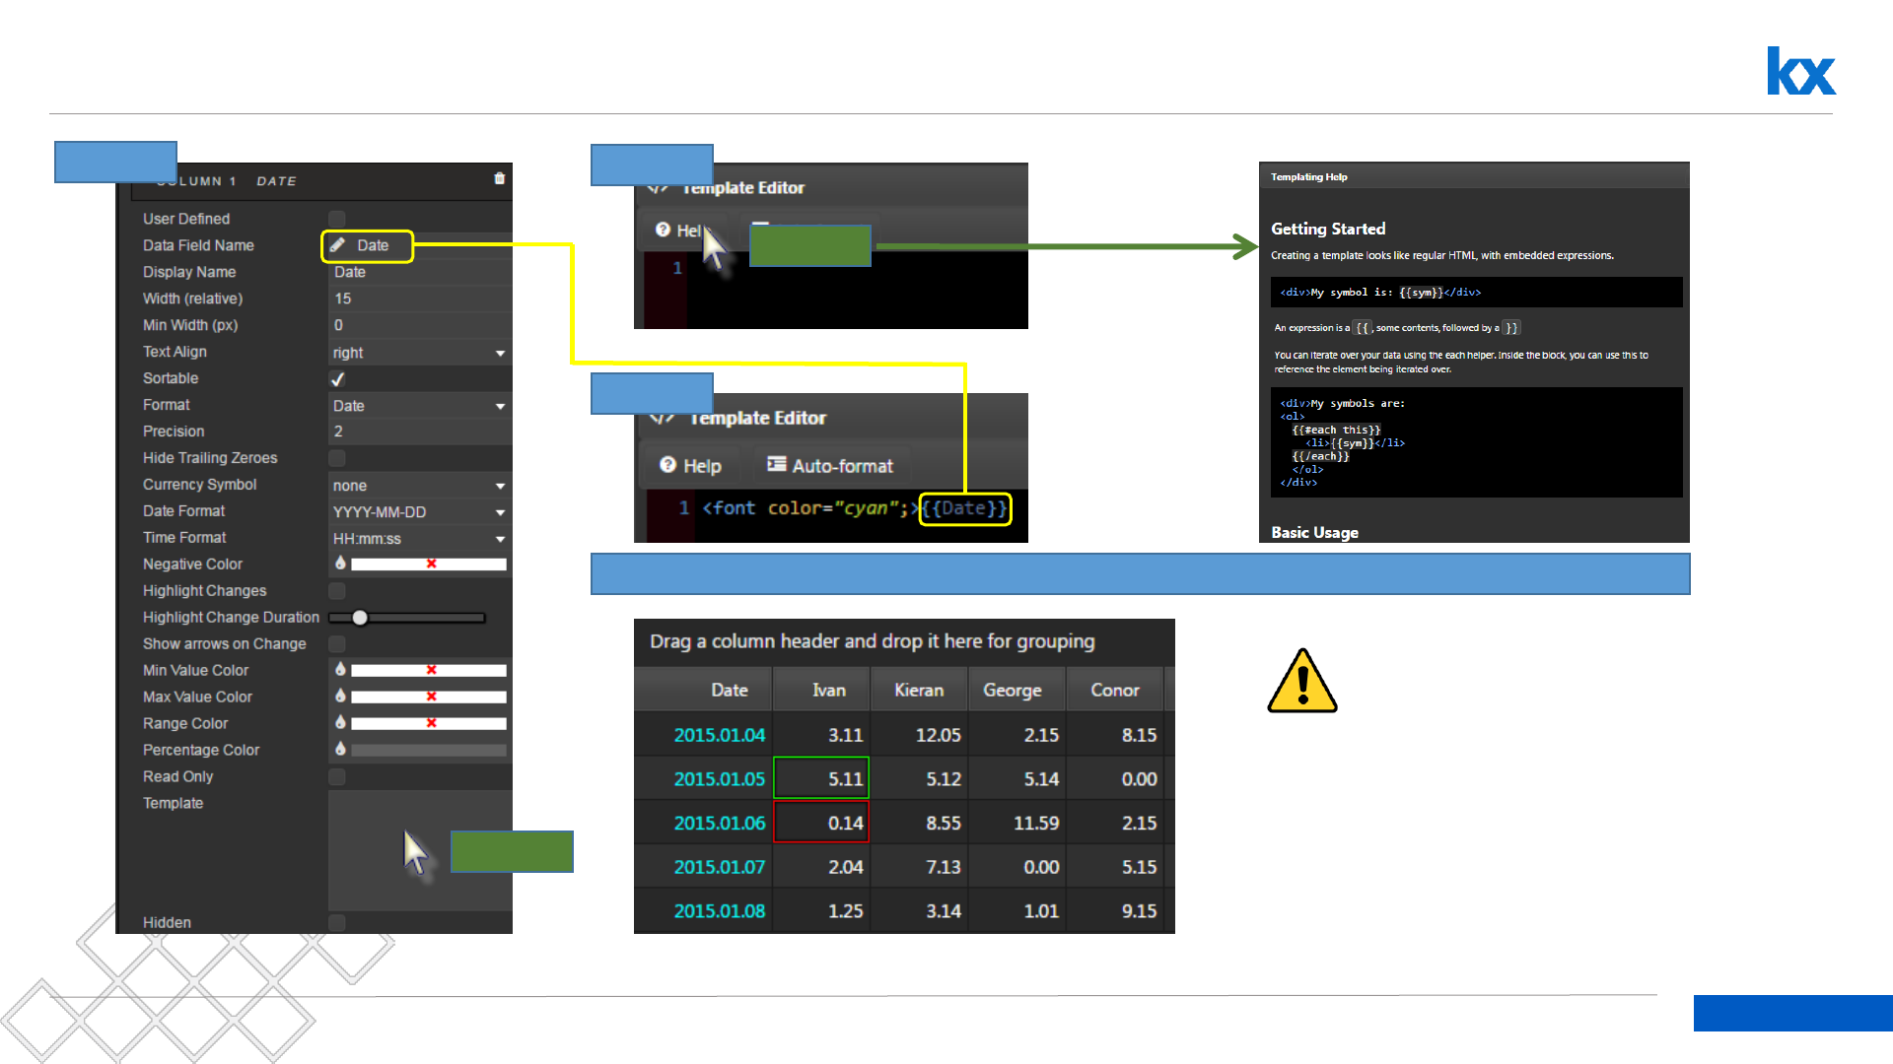
Task: Click the Highlight Change Duration slider handle
Action: 360,618
